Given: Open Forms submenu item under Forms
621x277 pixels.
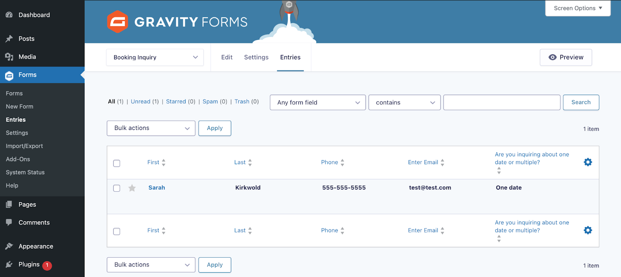Looking at the screenshot, I should pos(14,93).
